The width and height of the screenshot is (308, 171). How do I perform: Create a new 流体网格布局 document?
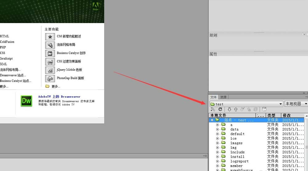coord(10,70)
